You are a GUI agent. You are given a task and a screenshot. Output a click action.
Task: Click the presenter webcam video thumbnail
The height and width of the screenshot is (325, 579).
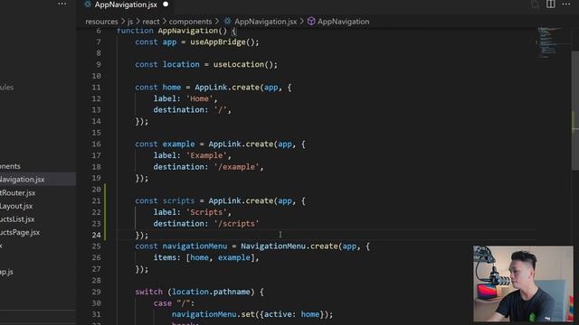523,283
